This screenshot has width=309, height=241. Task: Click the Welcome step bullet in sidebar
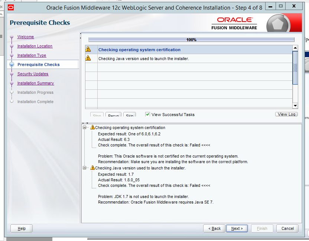point(12,37)
